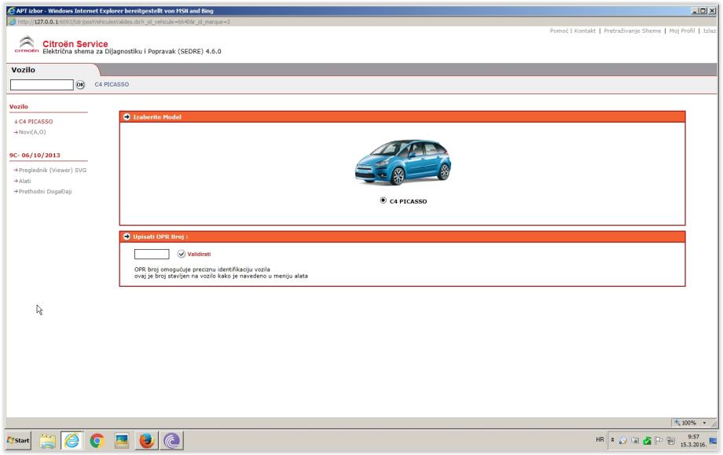Click the green check tray icon

click(x=647, y=441)
